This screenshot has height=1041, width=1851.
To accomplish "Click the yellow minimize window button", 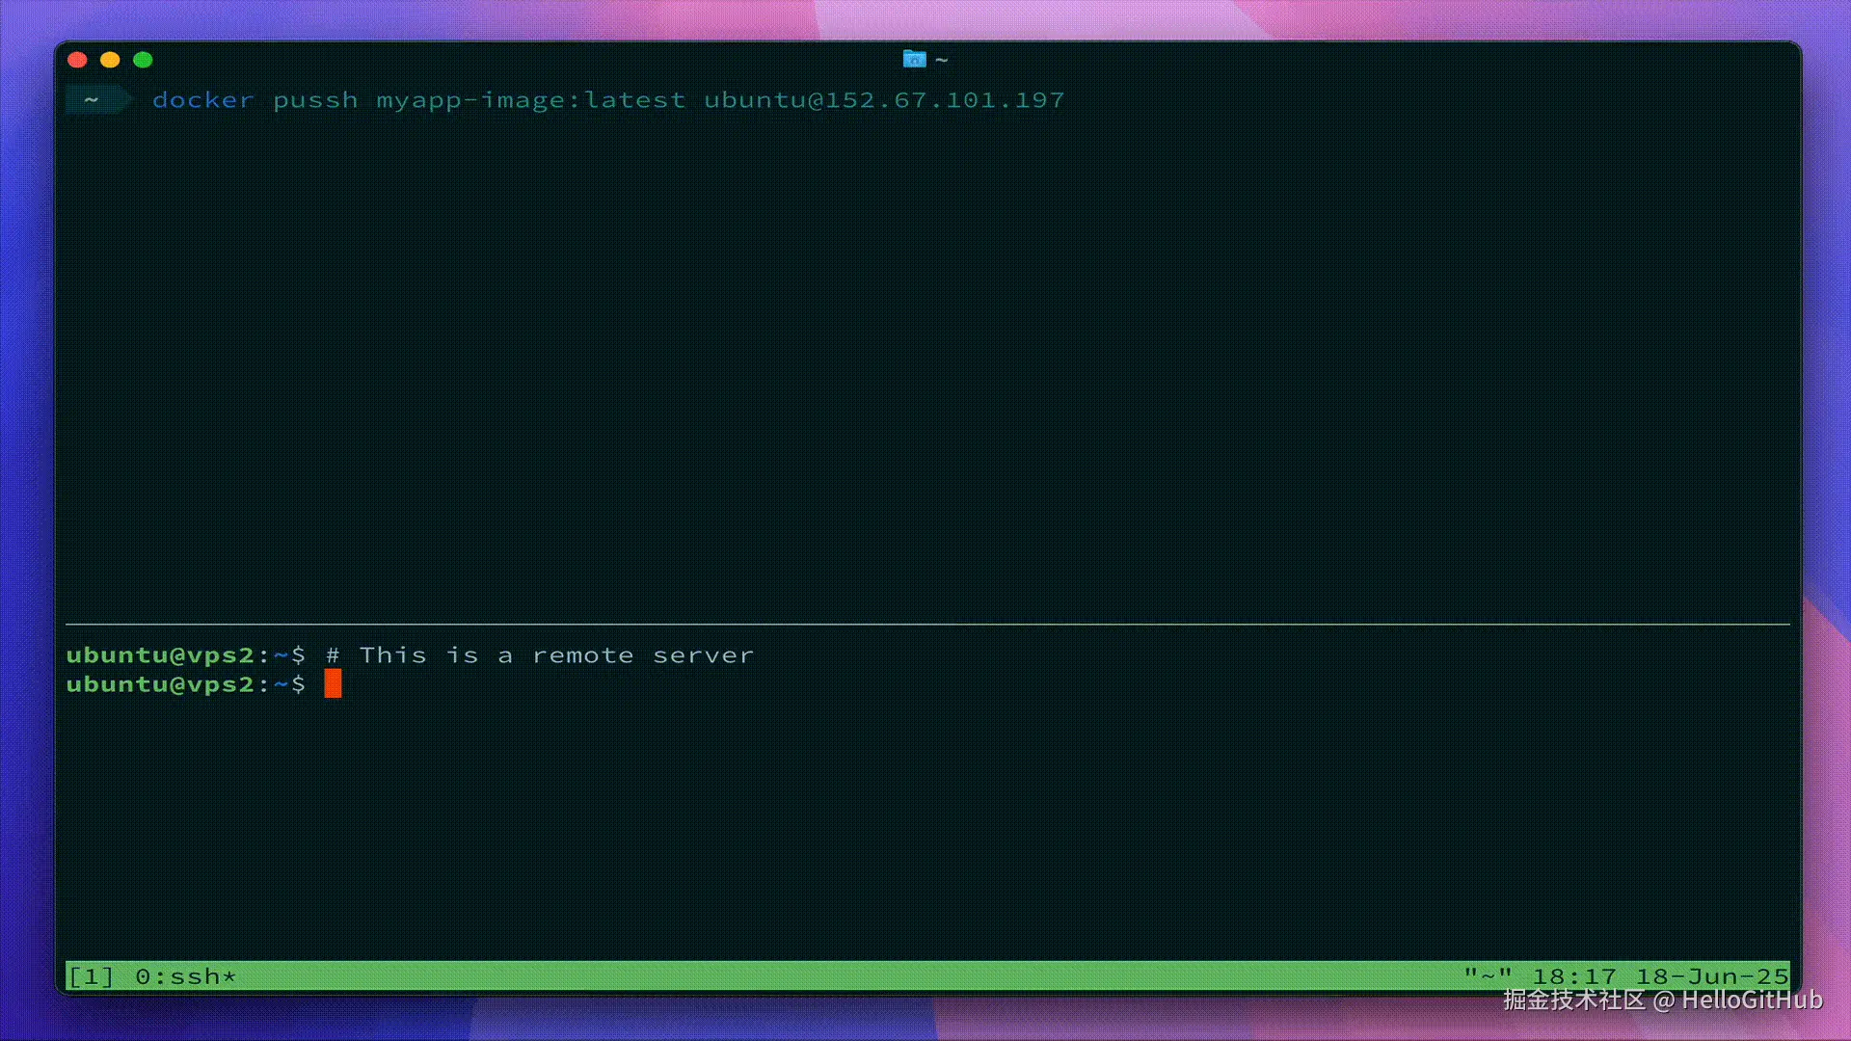I will point(110,60).
